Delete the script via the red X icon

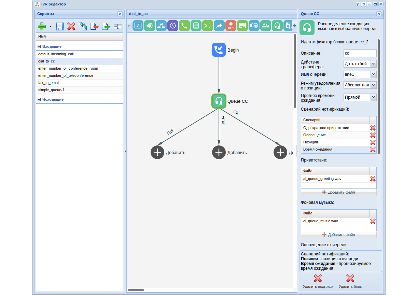click(x=71, y=26)
